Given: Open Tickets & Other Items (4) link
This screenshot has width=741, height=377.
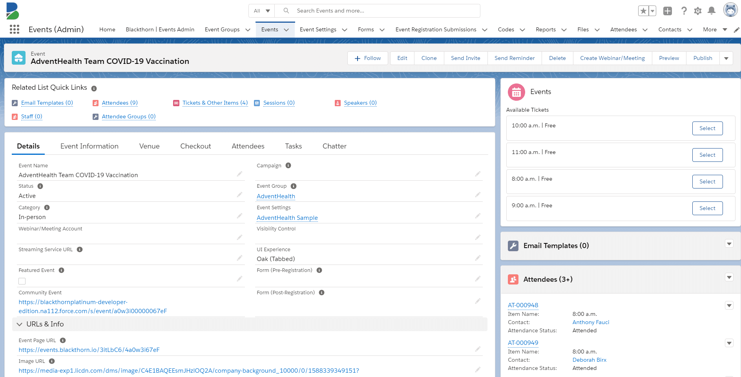Looking at the screenshot, I should 215,103.
